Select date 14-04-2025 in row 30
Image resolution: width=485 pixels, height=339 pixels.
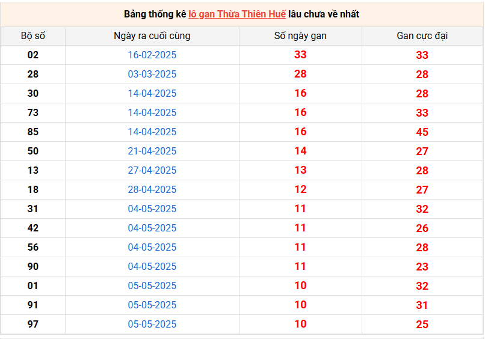[152, 93]
